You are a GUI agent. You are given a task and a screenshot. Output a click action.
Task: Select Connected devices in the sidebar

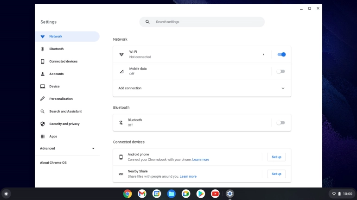[64, 62]
